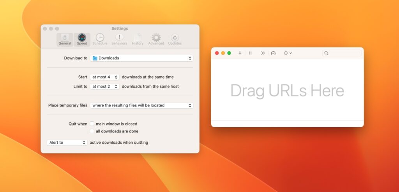Open the Behaviors settings tab
Image resolution: width=399 pixels, height=192 pixels.
[x=119, y=40]
